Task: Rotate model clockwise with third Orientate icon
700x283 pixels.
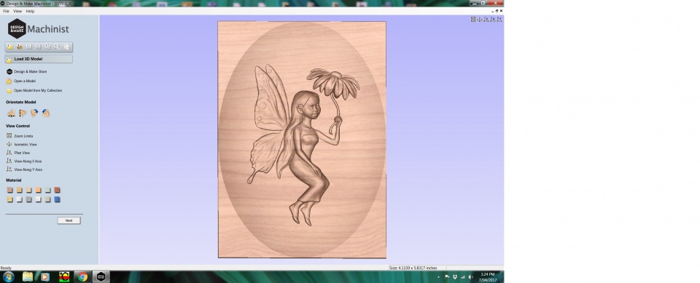Action: [x=34, y=113]
